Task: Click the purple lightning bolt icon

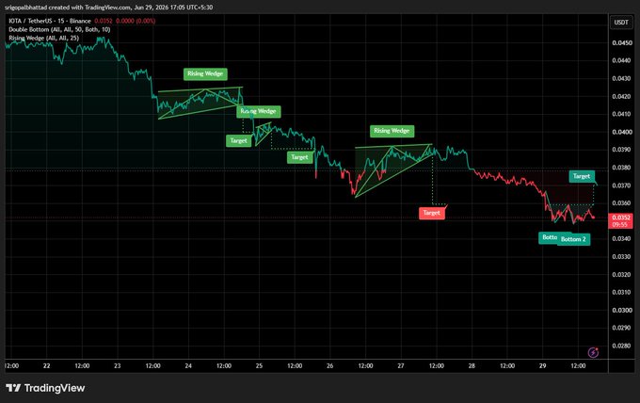Action: 593,352
